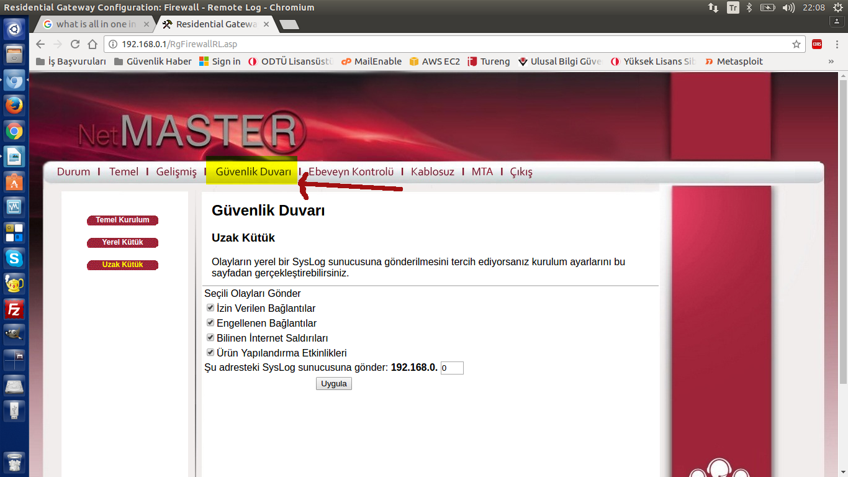Open the Metasploit bookmark
The image size is (848, 477).
tap(733, 61)
